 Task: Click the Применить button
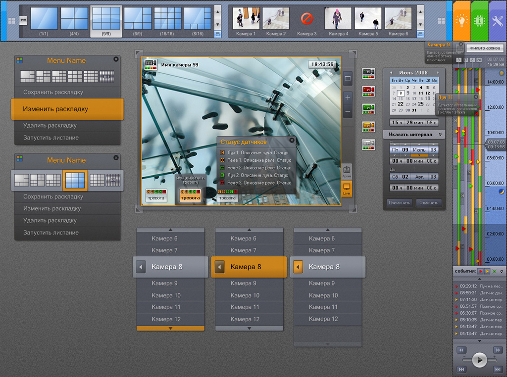click(x=400, y=203)
